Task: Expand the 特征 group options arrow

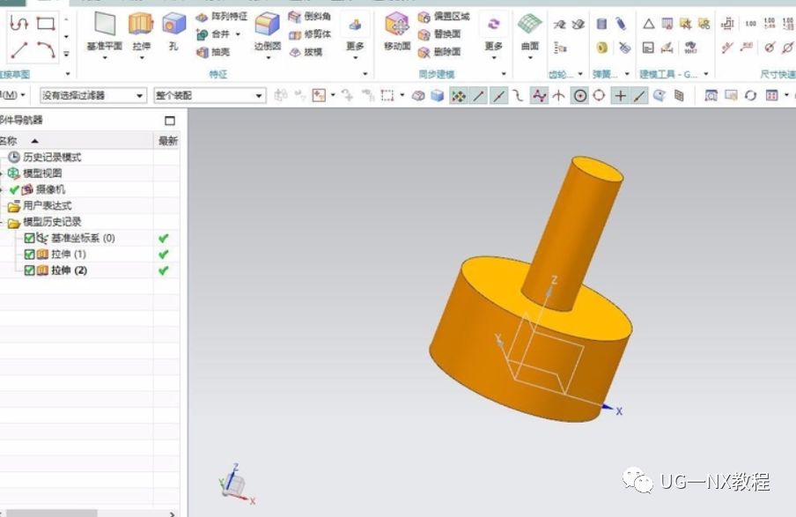Action: (365, 74)
